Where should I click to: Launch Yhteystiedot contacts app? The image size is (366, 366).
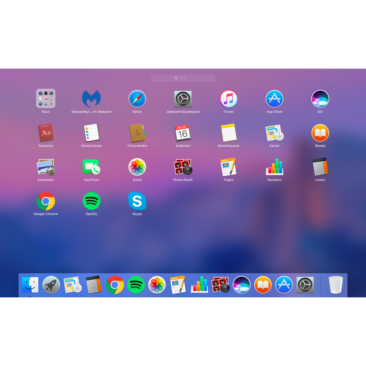point(137,133)
